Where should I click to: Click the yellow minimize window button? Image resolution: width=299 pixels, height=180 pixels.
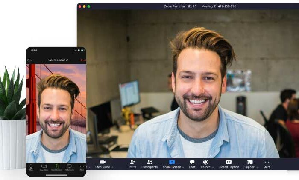click(x=84, y=6)
